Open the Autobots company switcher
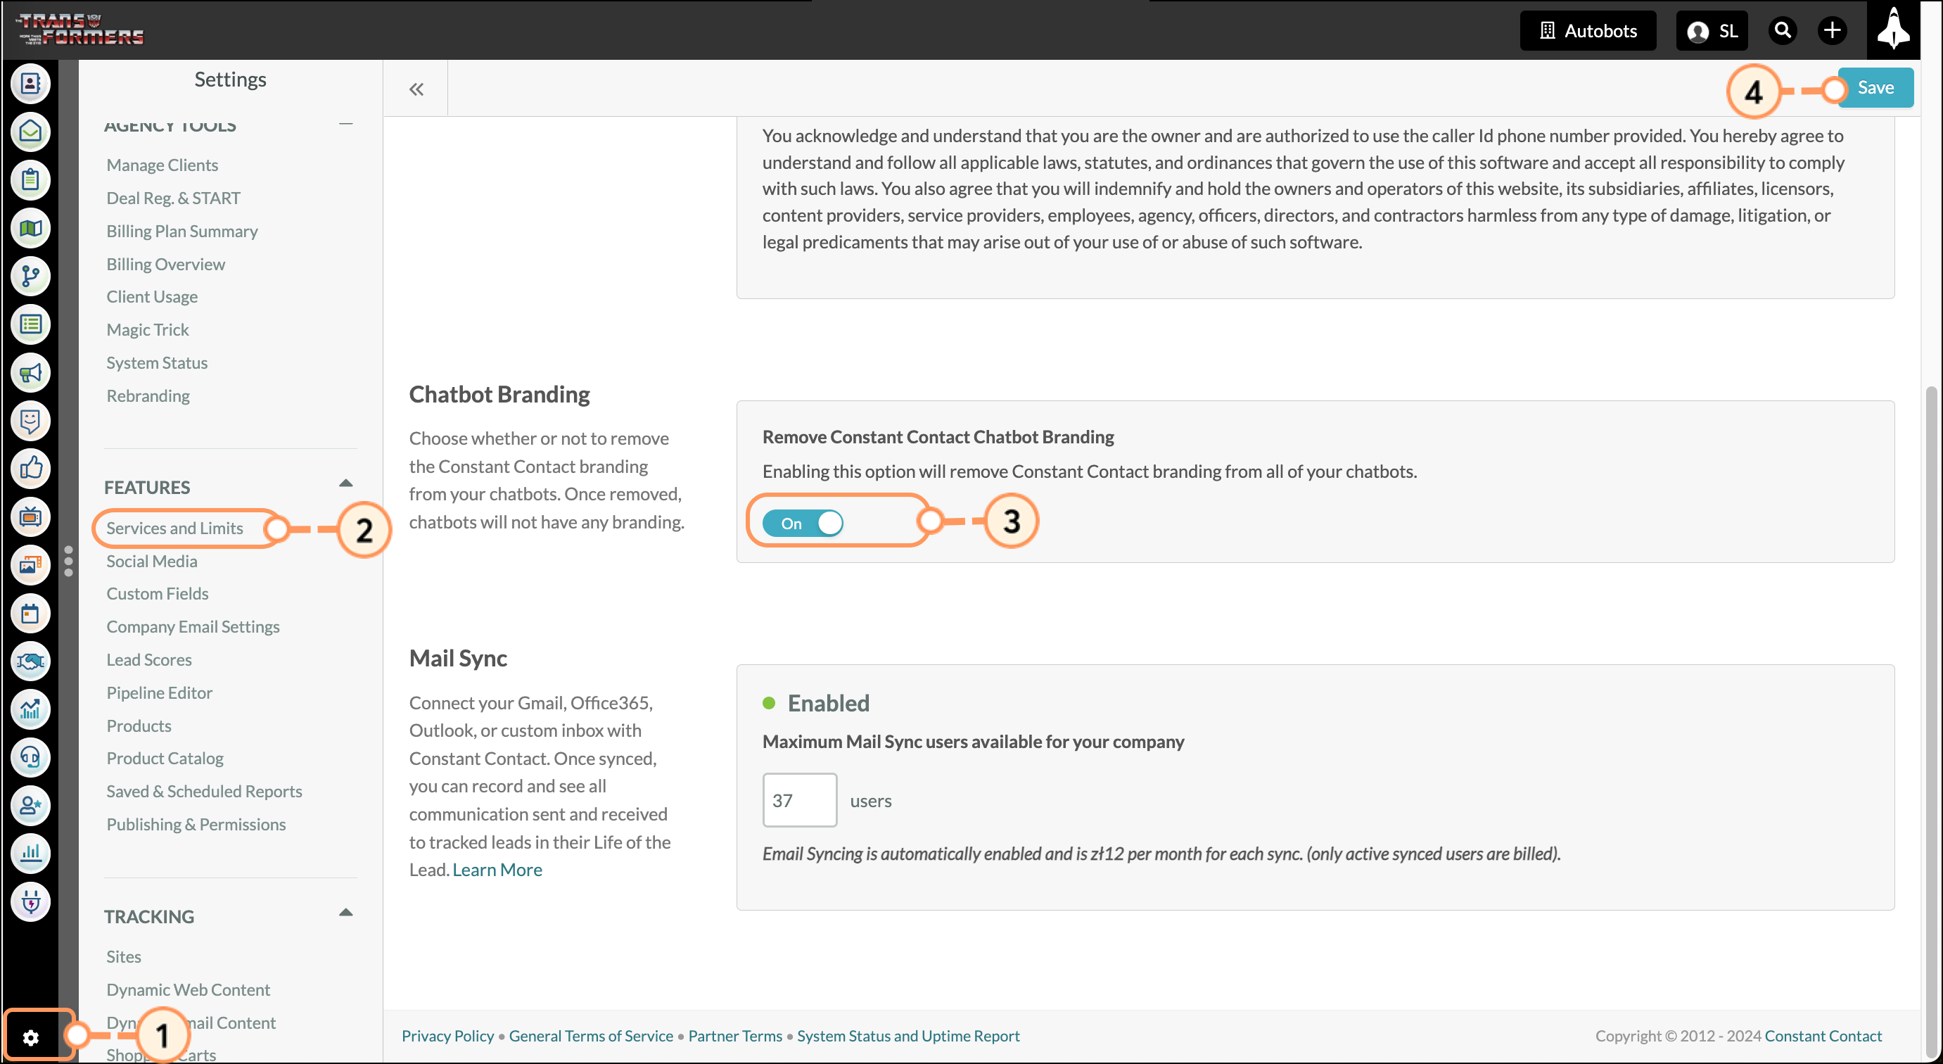The height and width of the screenshot is (1064, 1943). coord(1588,30)
